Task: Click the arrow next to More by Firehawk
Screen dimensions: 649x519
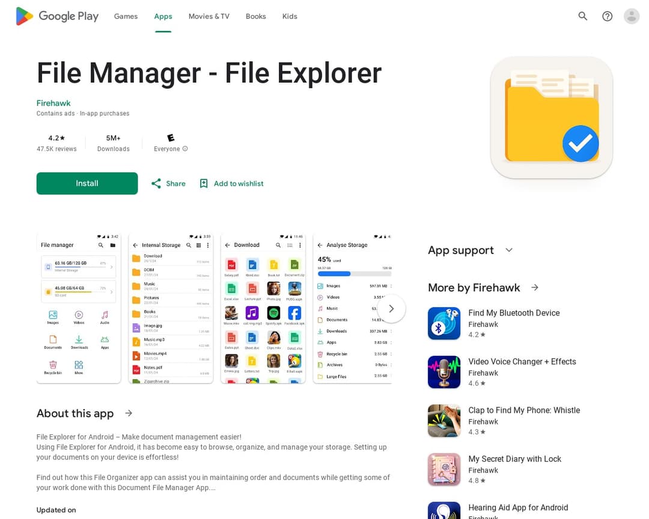Action: 535,287
